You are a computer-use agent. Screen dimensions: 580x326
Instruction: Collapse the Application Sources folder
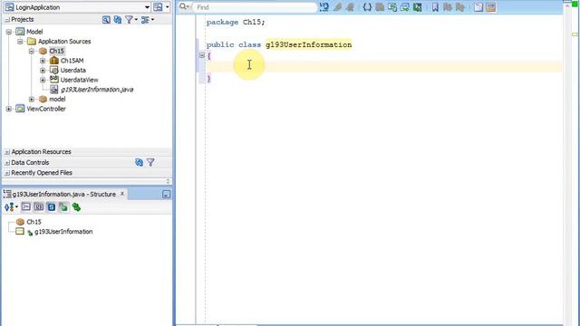(x=20, y=42)
